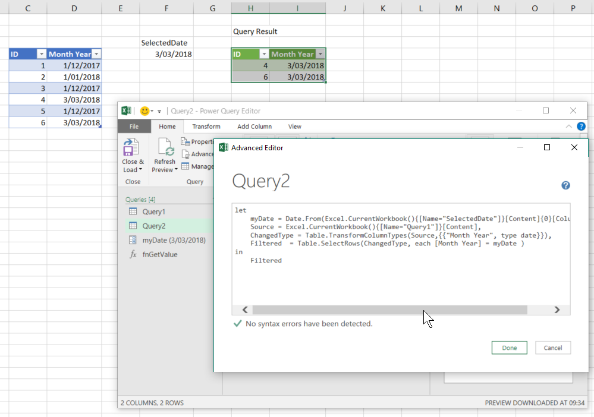Open Power Query Editor help icon
Screen dimensions: 594x417
(x=581, y=127)
